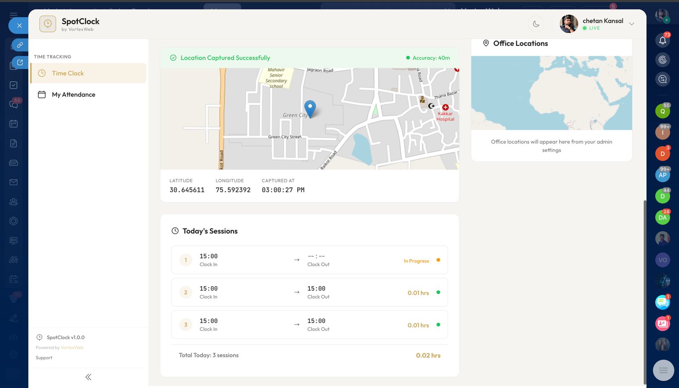This screenshot has width=679, height=388.
Task: Open the round menu button at bottom right
Action: pyautogui.click(x=663, y=370)
